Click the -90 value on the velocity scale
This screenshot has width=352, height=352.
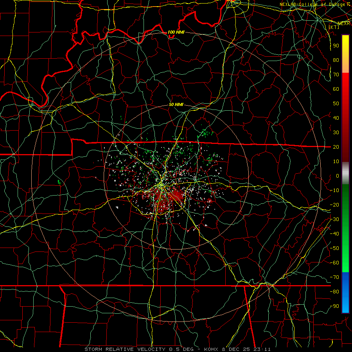tap(334, 306)
